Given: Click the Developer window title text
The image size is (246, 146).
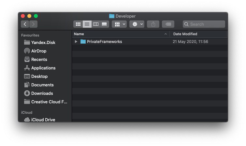Looking at the screenshot, I should [125, 16].
